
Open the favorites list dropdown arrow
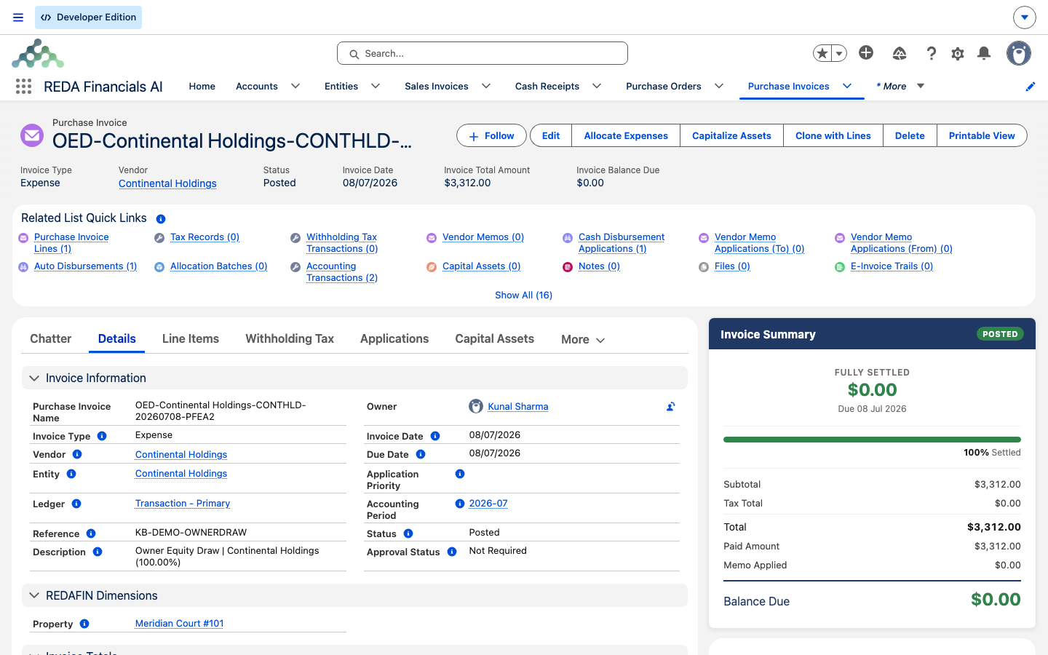point(839,53)
